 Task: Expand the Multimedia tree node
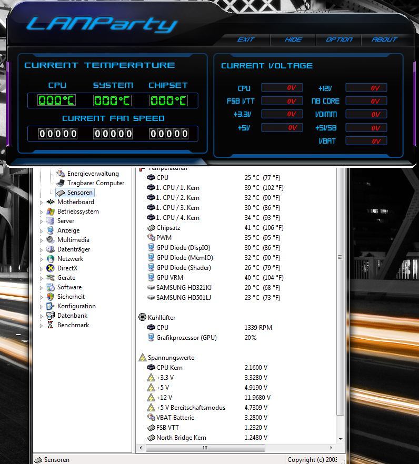pyautogui.click(x=41, y=240)
